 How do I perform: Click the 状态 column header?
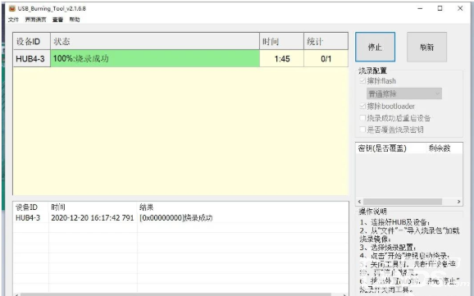pos(155,42)
